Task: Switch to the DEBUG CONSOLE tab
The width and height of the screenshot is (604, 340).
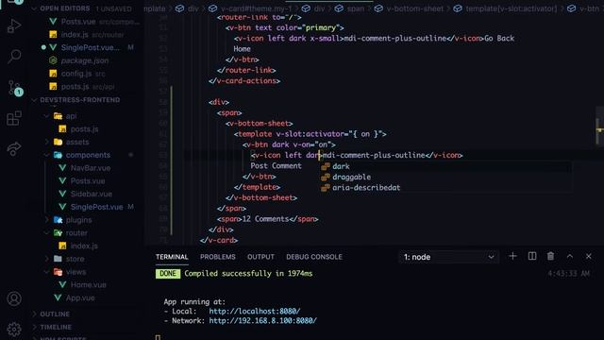Action: coord(314,257)
